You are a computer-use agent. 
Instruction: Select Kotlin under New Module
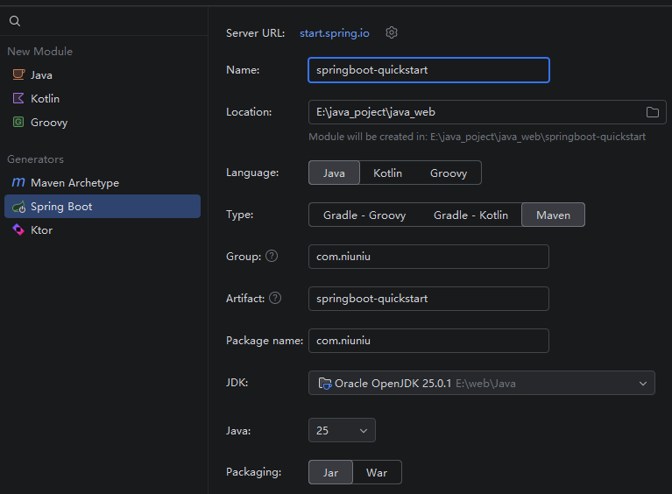[103, 99]
